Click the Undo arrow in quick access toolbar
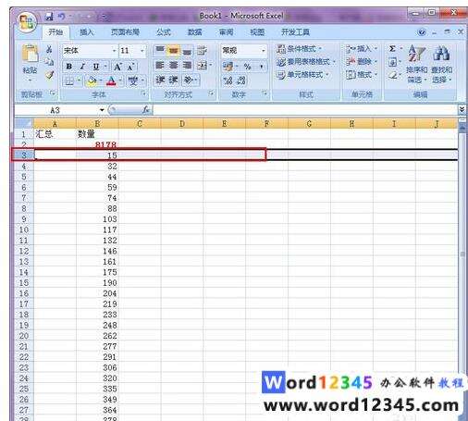Screen dimensions: 468x421 61,17
